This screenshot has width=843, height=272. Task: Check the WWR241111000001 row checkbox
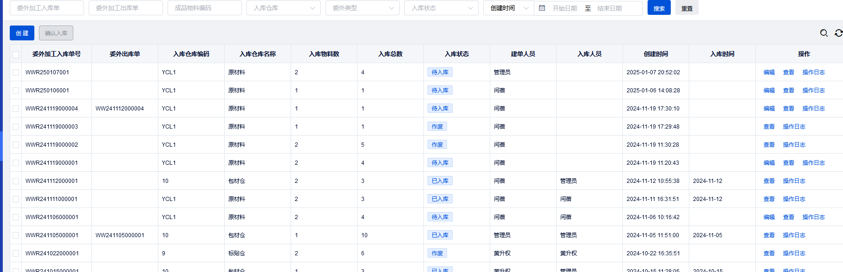point(16,199)
